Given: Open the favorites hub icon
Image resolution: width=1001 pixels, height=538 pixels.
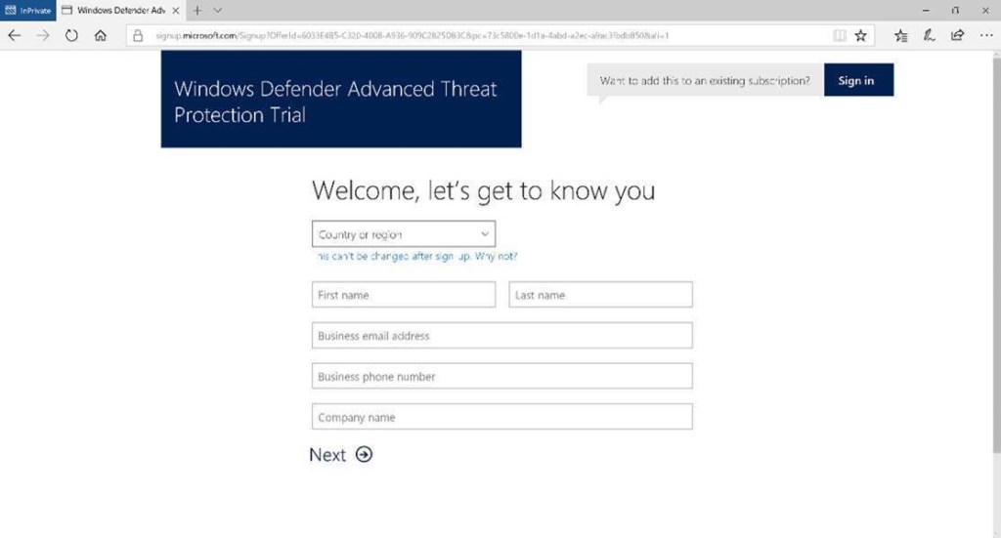Looking at the screenshot, I should pos(900,36).
